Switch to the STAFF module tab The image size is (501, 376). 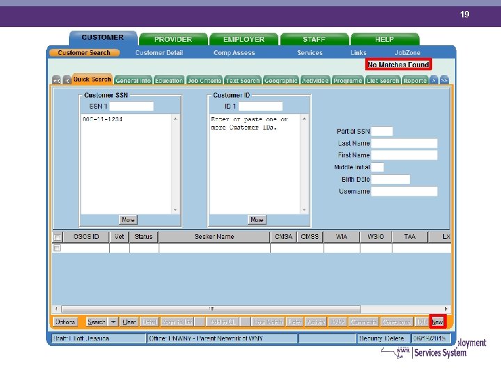tap(314, 39)
